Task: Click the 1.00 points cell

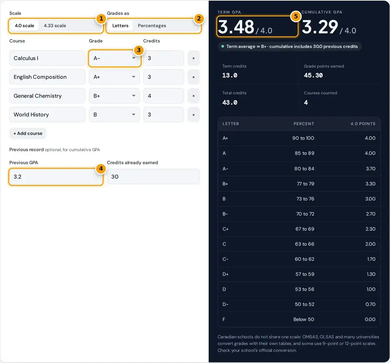Action: [x=371, y=289]
